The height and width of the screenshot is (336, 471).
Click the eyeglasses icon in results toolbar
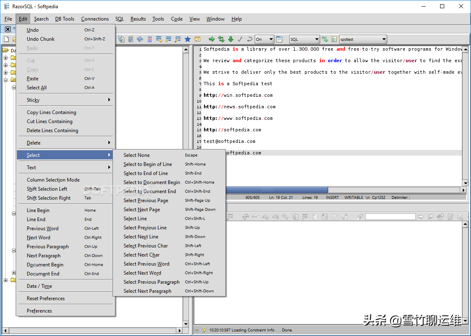pos(255,216)
